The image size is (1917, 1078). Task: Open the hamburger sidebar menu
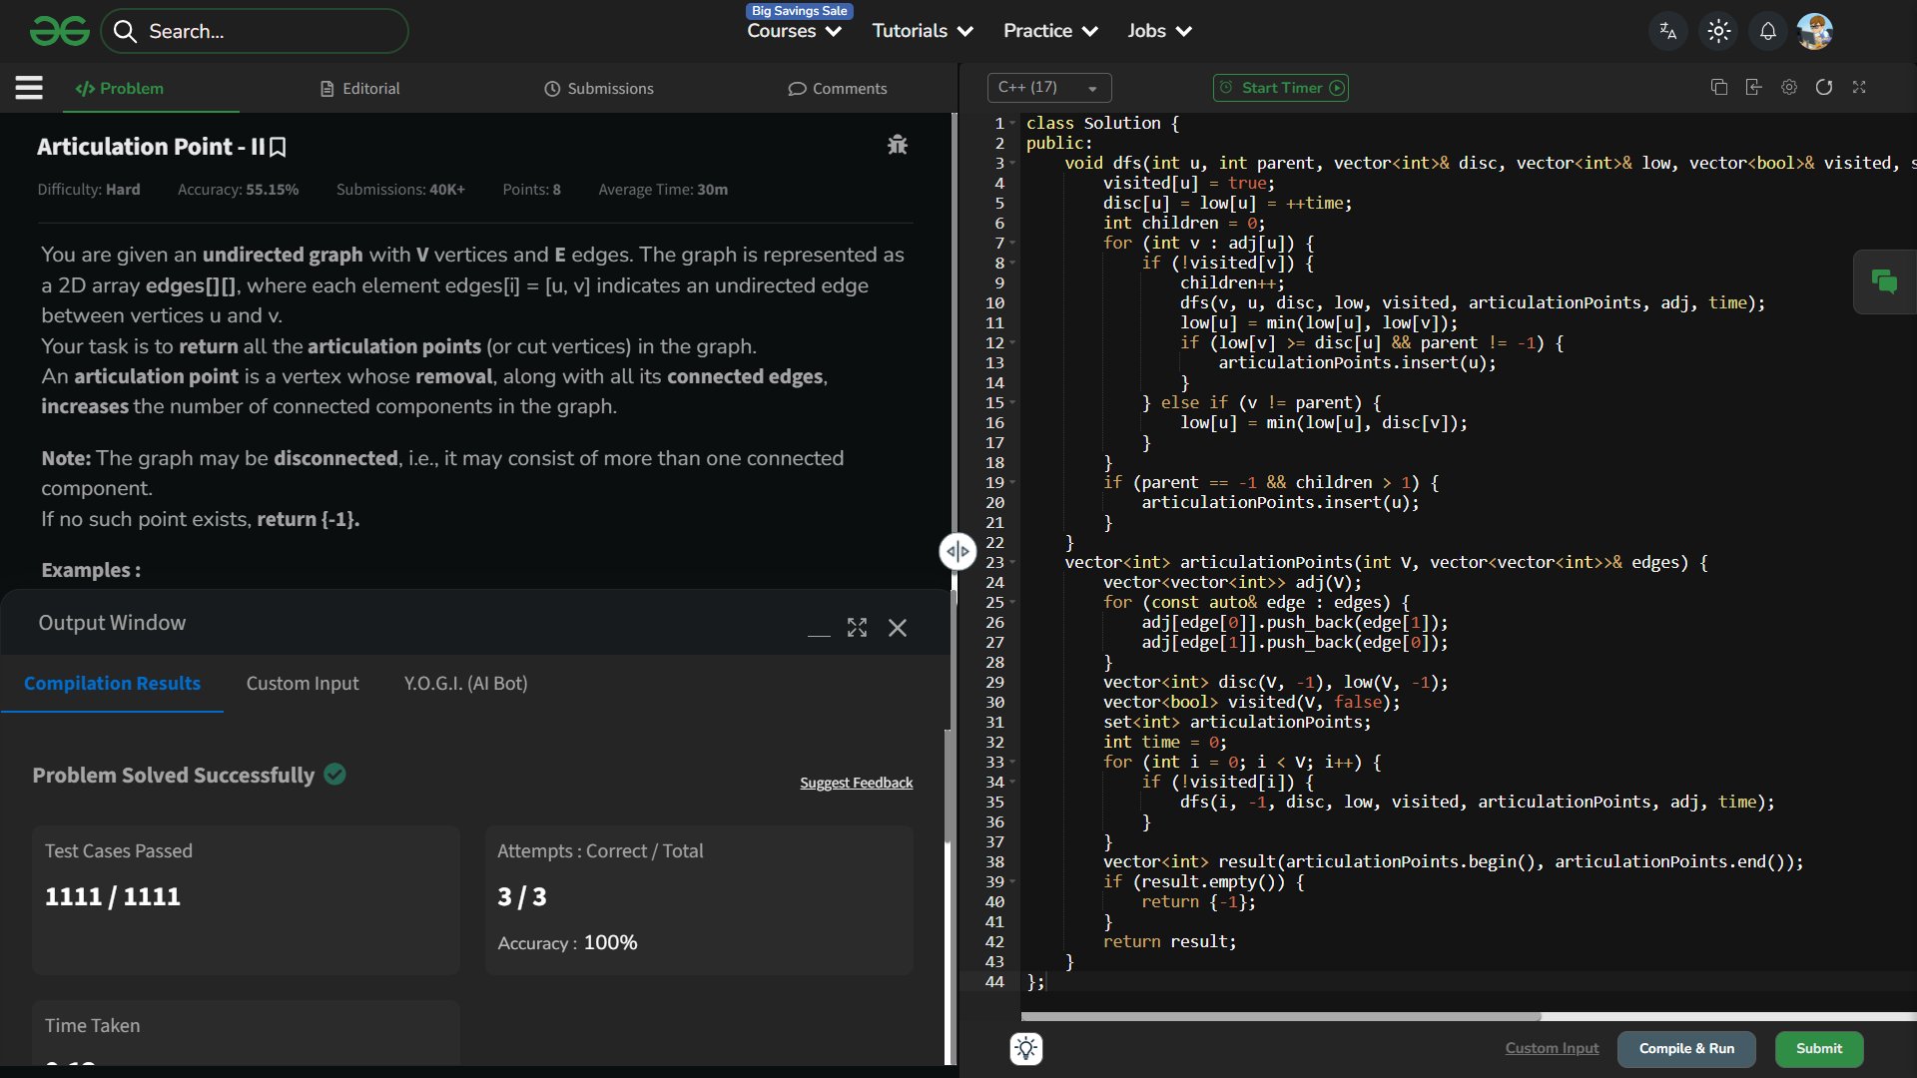click(29, 88)
